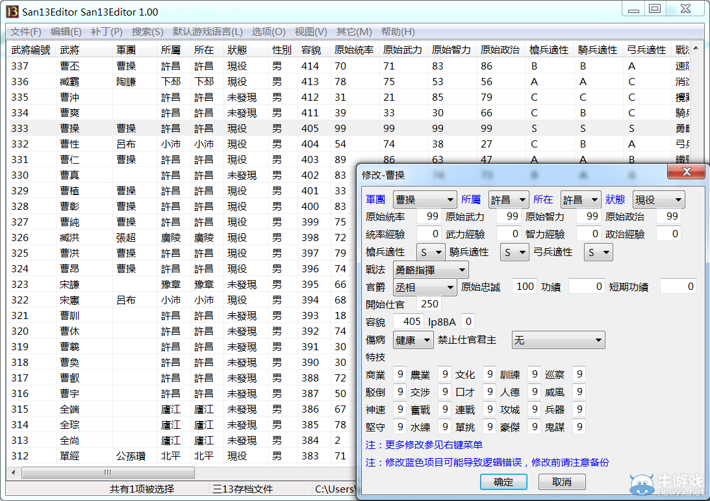The width and height of the screenshot is (710, 501).
Task: Open the 搜索(S) menu
Action: [x=147, y=32]
